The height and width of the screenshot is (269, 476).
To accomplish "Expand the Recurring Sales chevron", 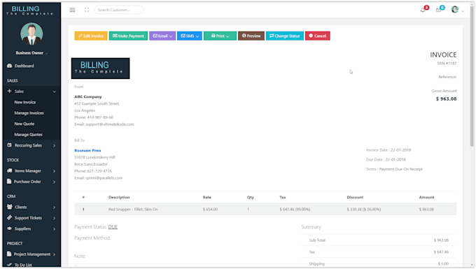I will click(x=55, y=146).
